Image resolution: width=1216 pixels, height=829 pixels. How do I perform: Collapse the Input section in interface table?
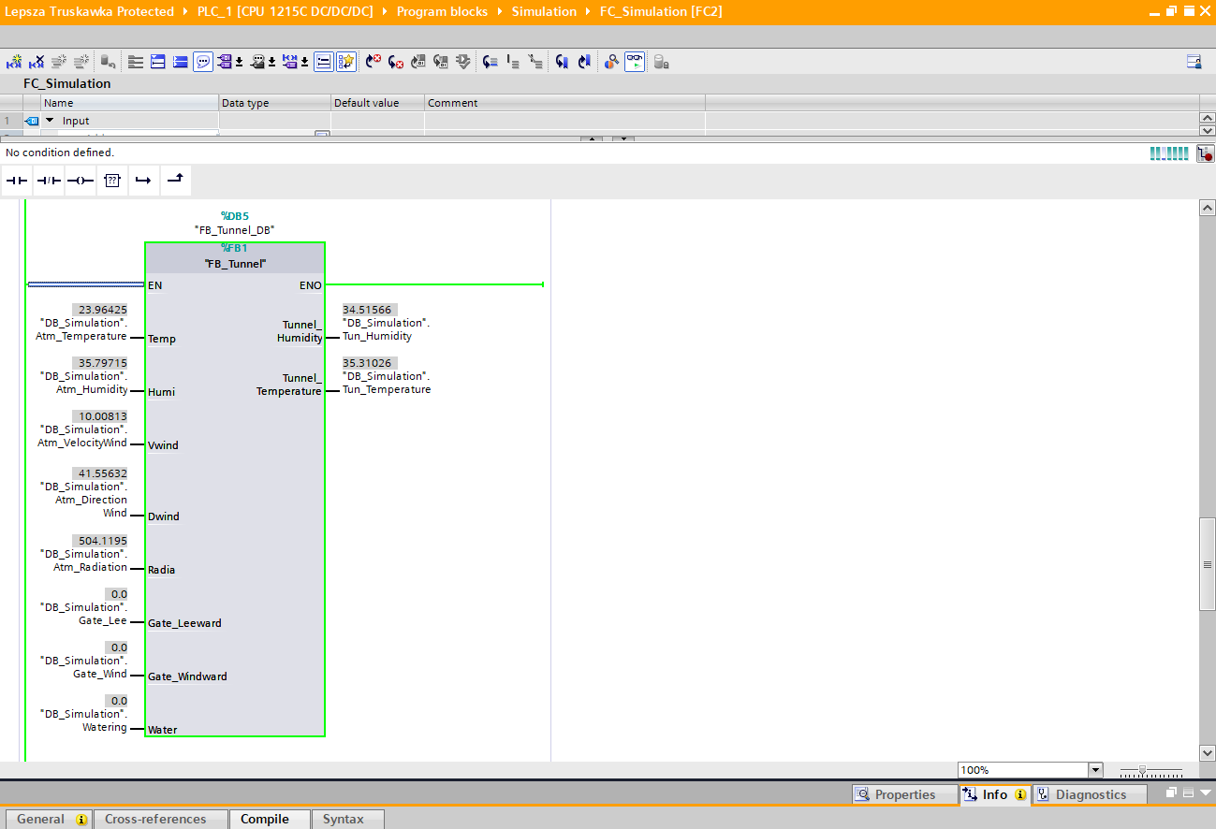[50, 121]
